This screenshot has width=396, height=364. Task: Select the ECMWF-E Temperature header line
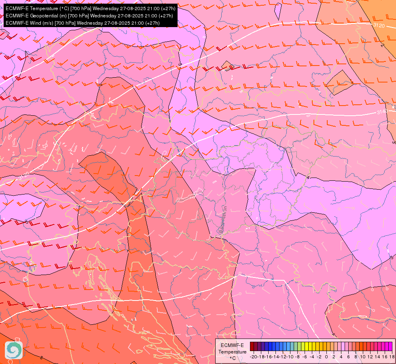90,8
